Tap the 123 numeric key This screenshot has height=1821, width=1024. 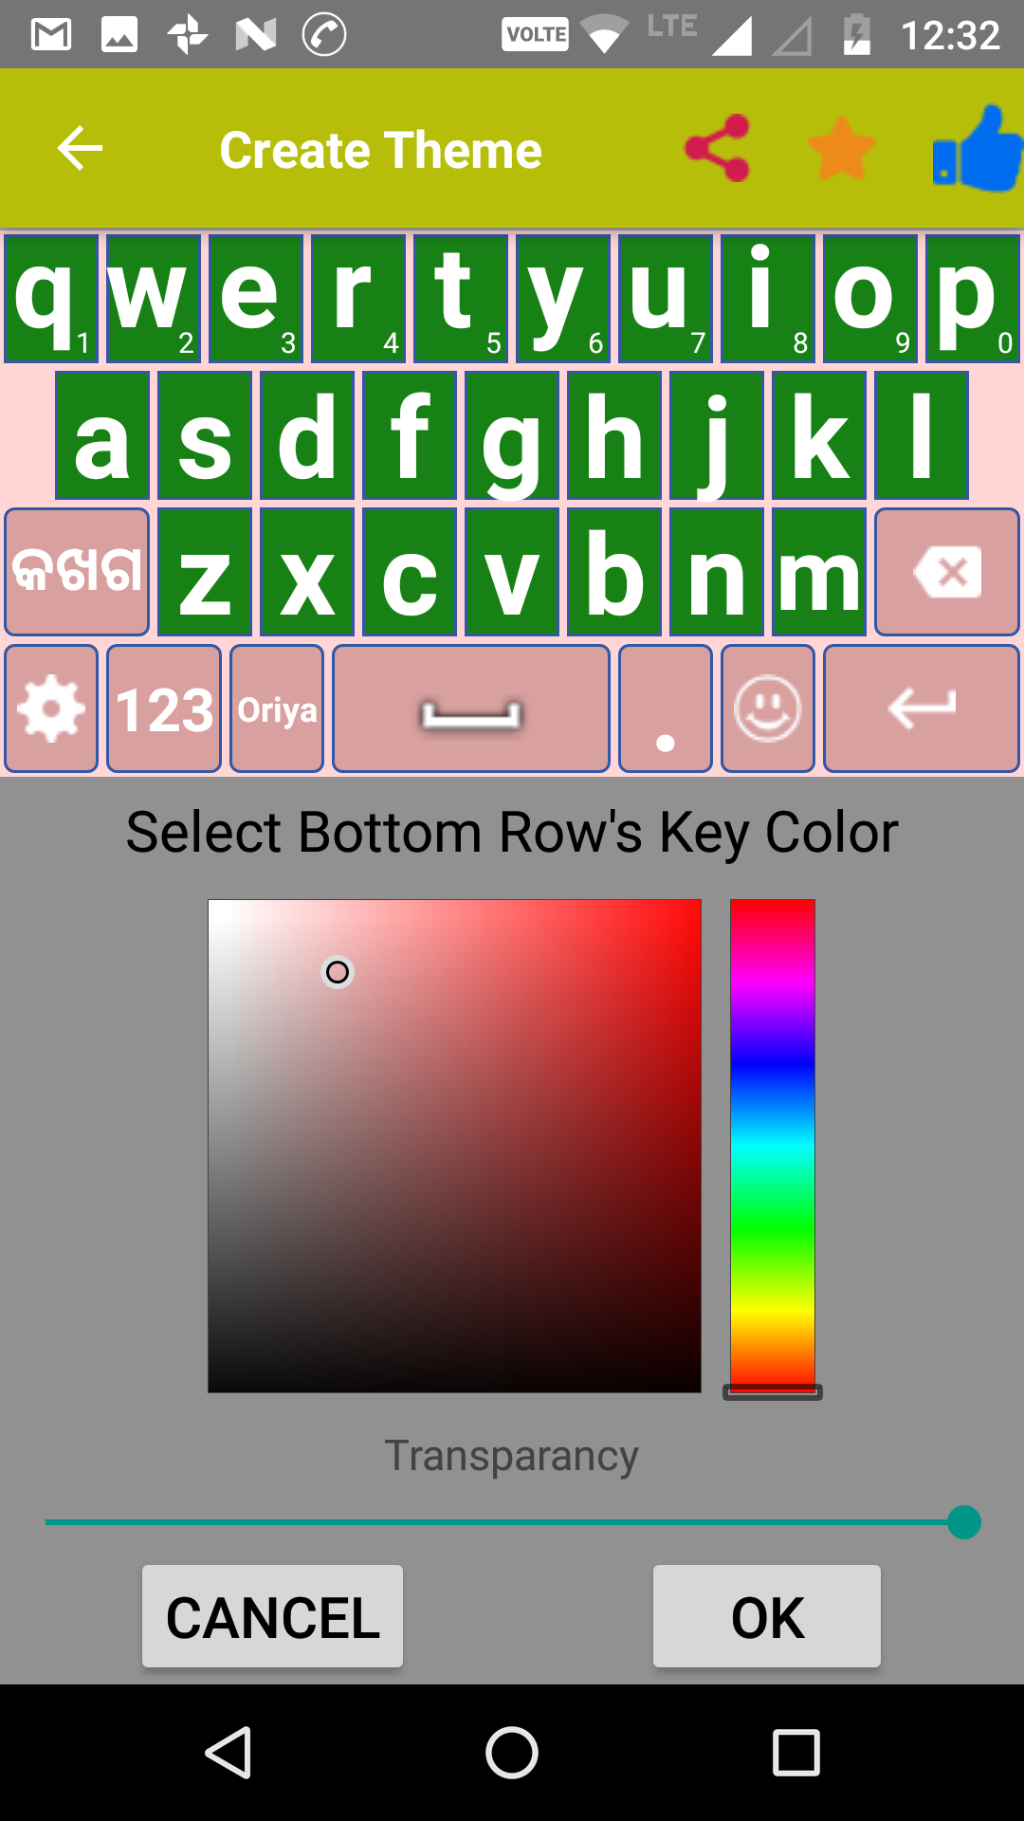[x=164, y=708]
